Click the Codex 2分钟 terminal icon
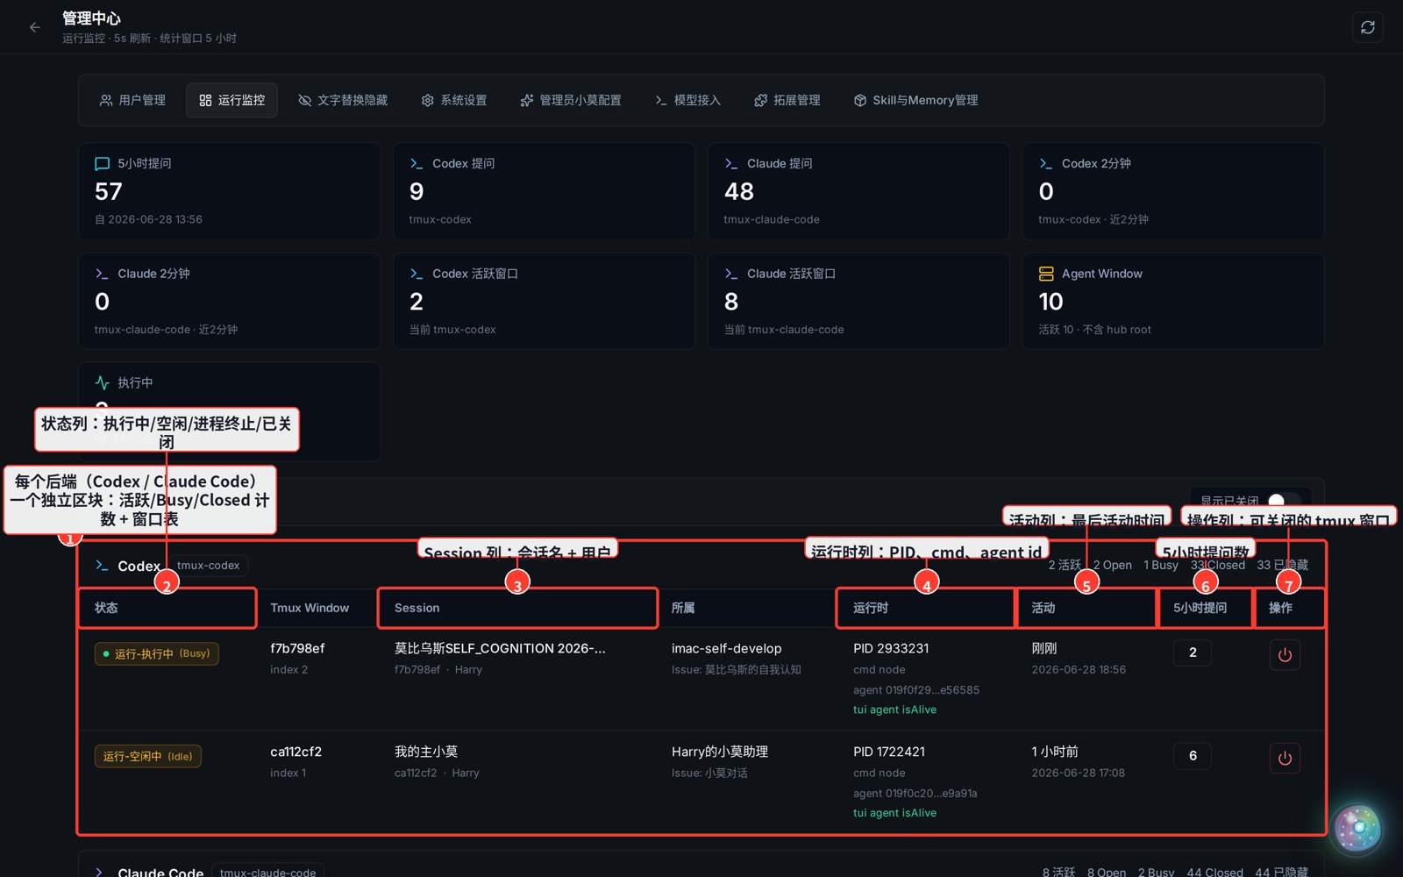This screenshot has height=877, width=1403. pyautogui.click(x=1046, y=163)
